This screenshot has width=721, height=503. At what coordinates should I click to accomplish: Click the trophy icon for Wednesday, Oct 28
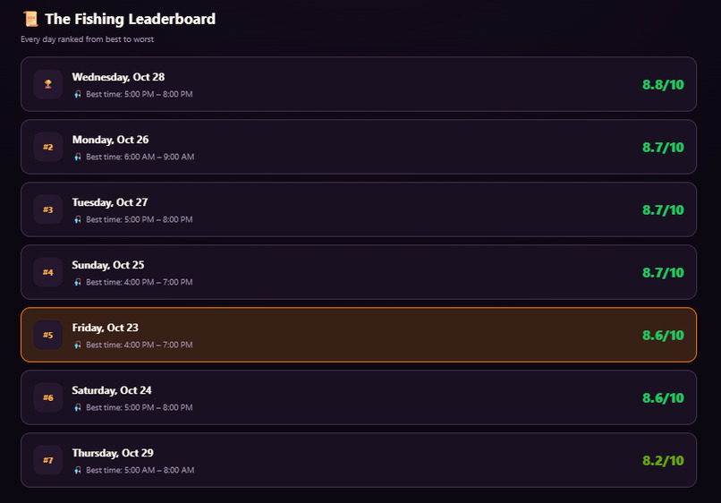47,84
